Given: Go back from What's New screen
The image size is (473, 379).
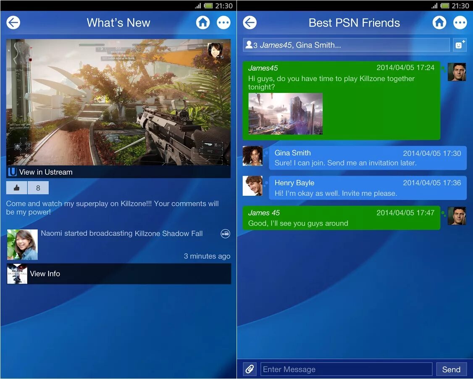Looking at the screenshot, I should (13, 23).
